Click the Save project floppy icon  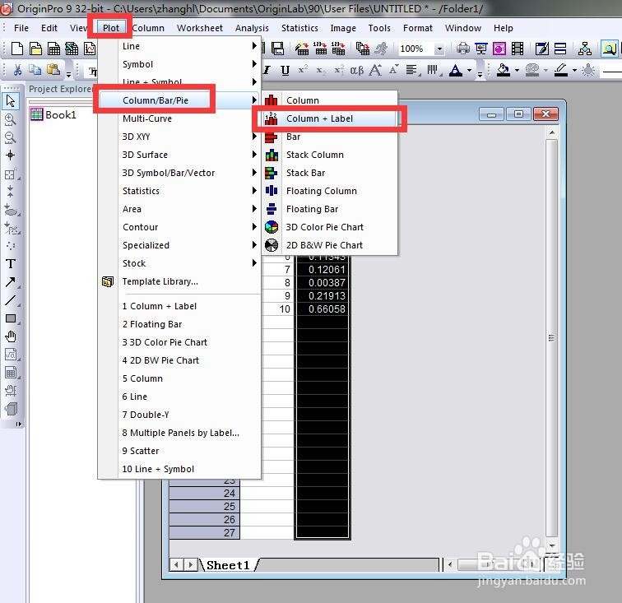[x=278, y=49]
